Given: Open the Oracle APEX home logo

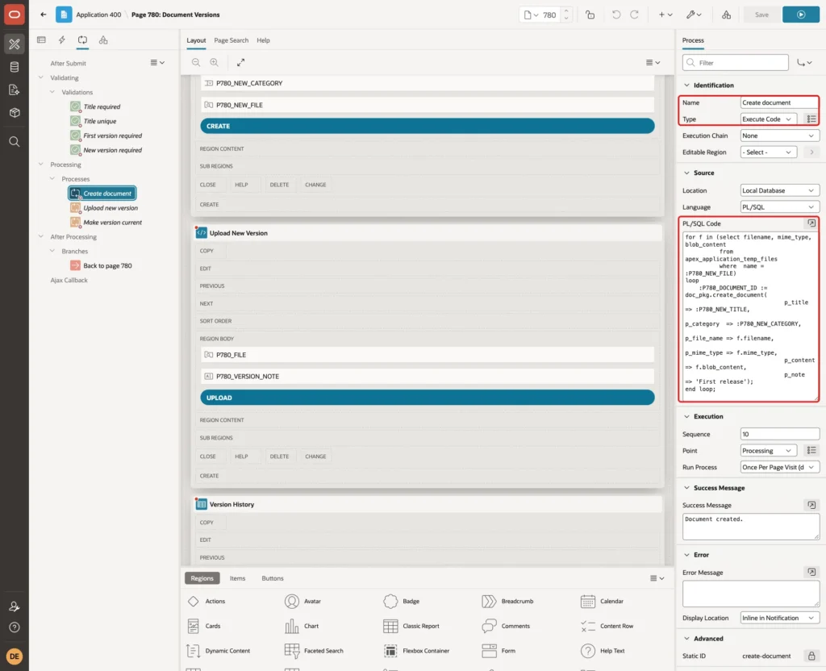Looking at the screenshot, I should 15,15.
